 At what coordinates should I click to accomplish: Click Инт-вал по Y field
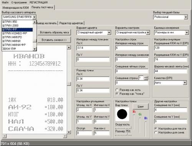102,121
